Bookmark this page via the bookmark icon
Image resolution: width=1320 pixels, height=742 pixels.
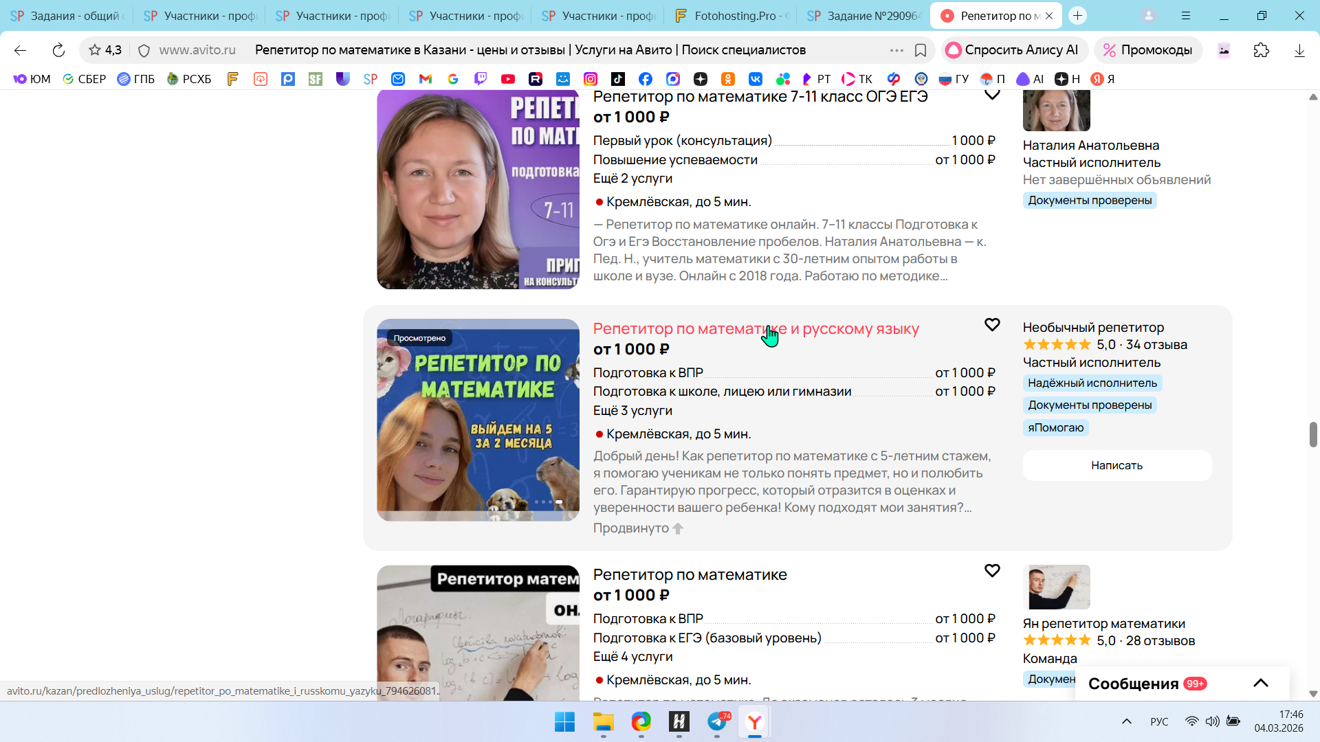coord(921,50)
